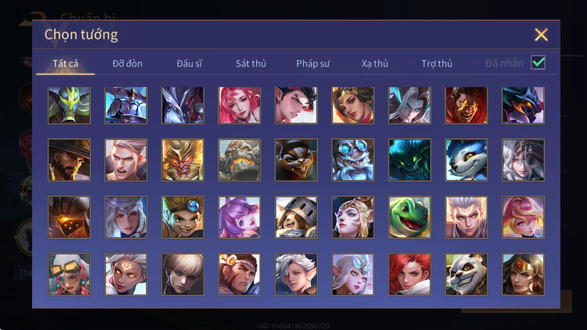The image size is (587, 330).
Task: Pick the white-bearded dwarf with goggles
Action: pyautogui.click(x=353, y=160)
